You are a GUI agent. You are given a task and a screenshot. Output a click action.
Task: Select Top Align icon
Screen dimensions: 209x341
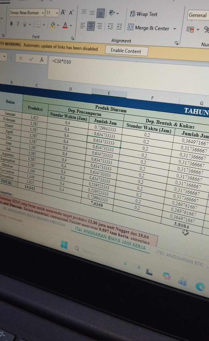(84, 12)
